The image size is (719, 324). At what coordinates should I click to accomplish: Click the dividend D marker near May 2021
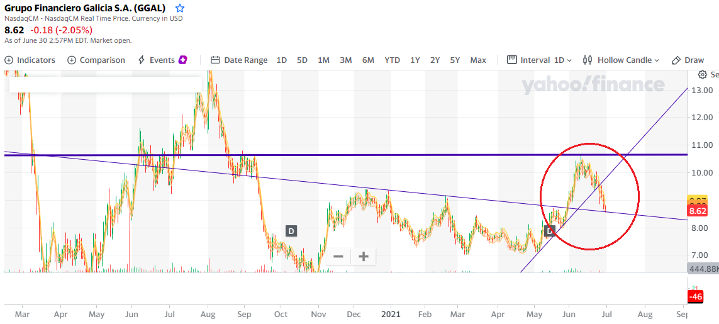point(549,231)
